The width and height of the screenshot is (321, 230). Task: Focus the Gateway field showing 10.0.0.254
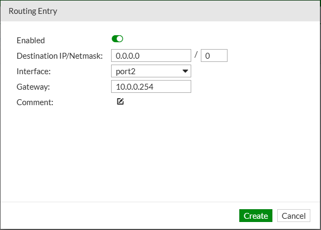tap(151, 87)
